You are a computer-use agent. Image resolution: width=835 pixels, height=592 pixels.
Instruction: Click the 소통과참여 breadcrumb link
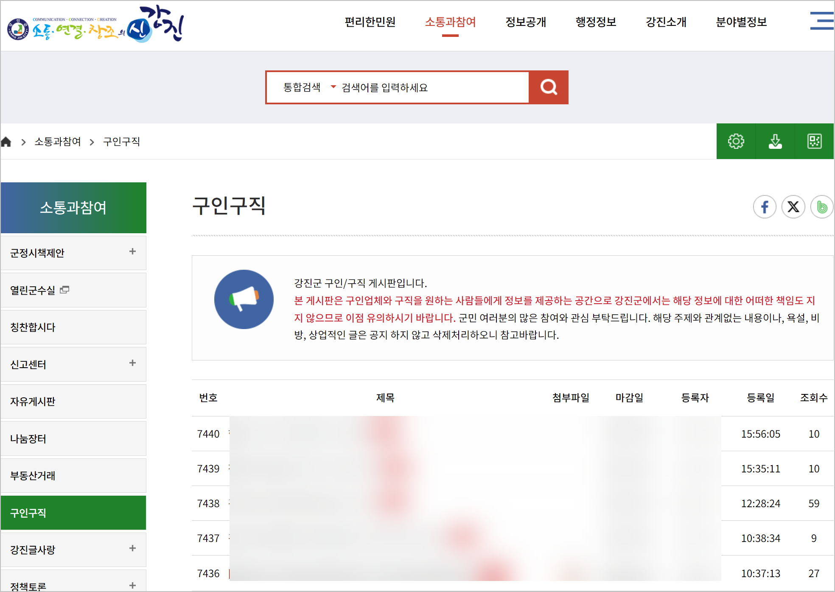click(x=58, y=142)
